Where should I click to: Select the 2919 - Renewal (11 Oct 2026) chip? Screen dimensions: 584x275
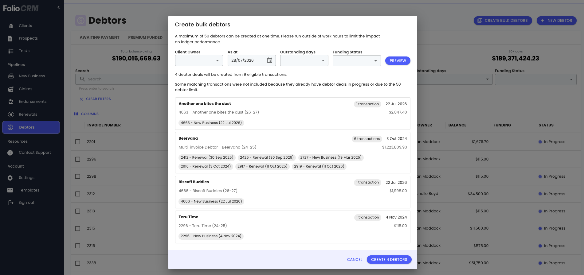pos(319,166)
